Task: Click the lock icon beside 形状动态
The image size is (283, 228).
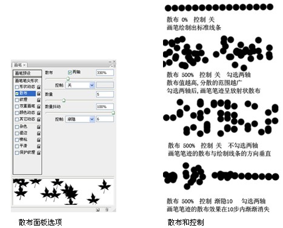Action: coord(39,87)
